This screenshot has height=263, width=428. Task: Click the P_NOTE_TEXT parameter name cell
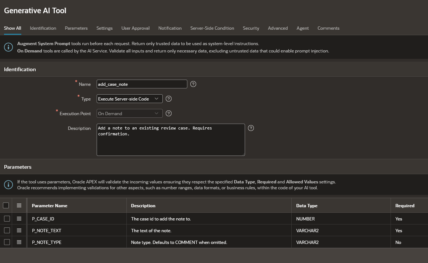77,230
